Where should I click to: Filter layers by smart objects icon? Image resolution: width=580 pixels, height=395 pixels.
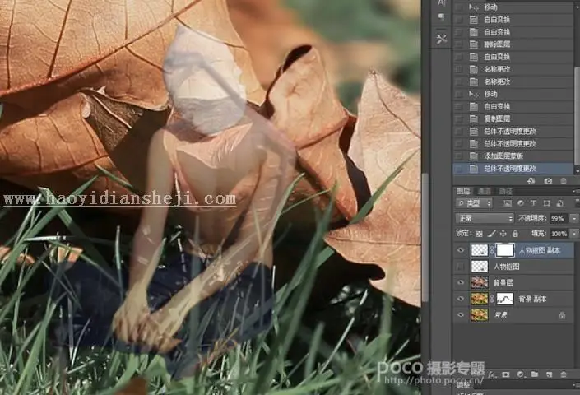click(559, 203)
